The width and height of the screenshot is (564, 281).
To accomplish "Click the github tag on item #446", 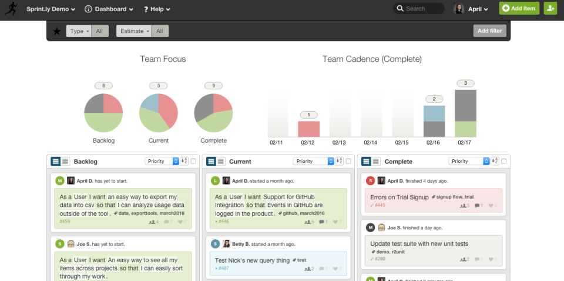I will tap(290, 213).
